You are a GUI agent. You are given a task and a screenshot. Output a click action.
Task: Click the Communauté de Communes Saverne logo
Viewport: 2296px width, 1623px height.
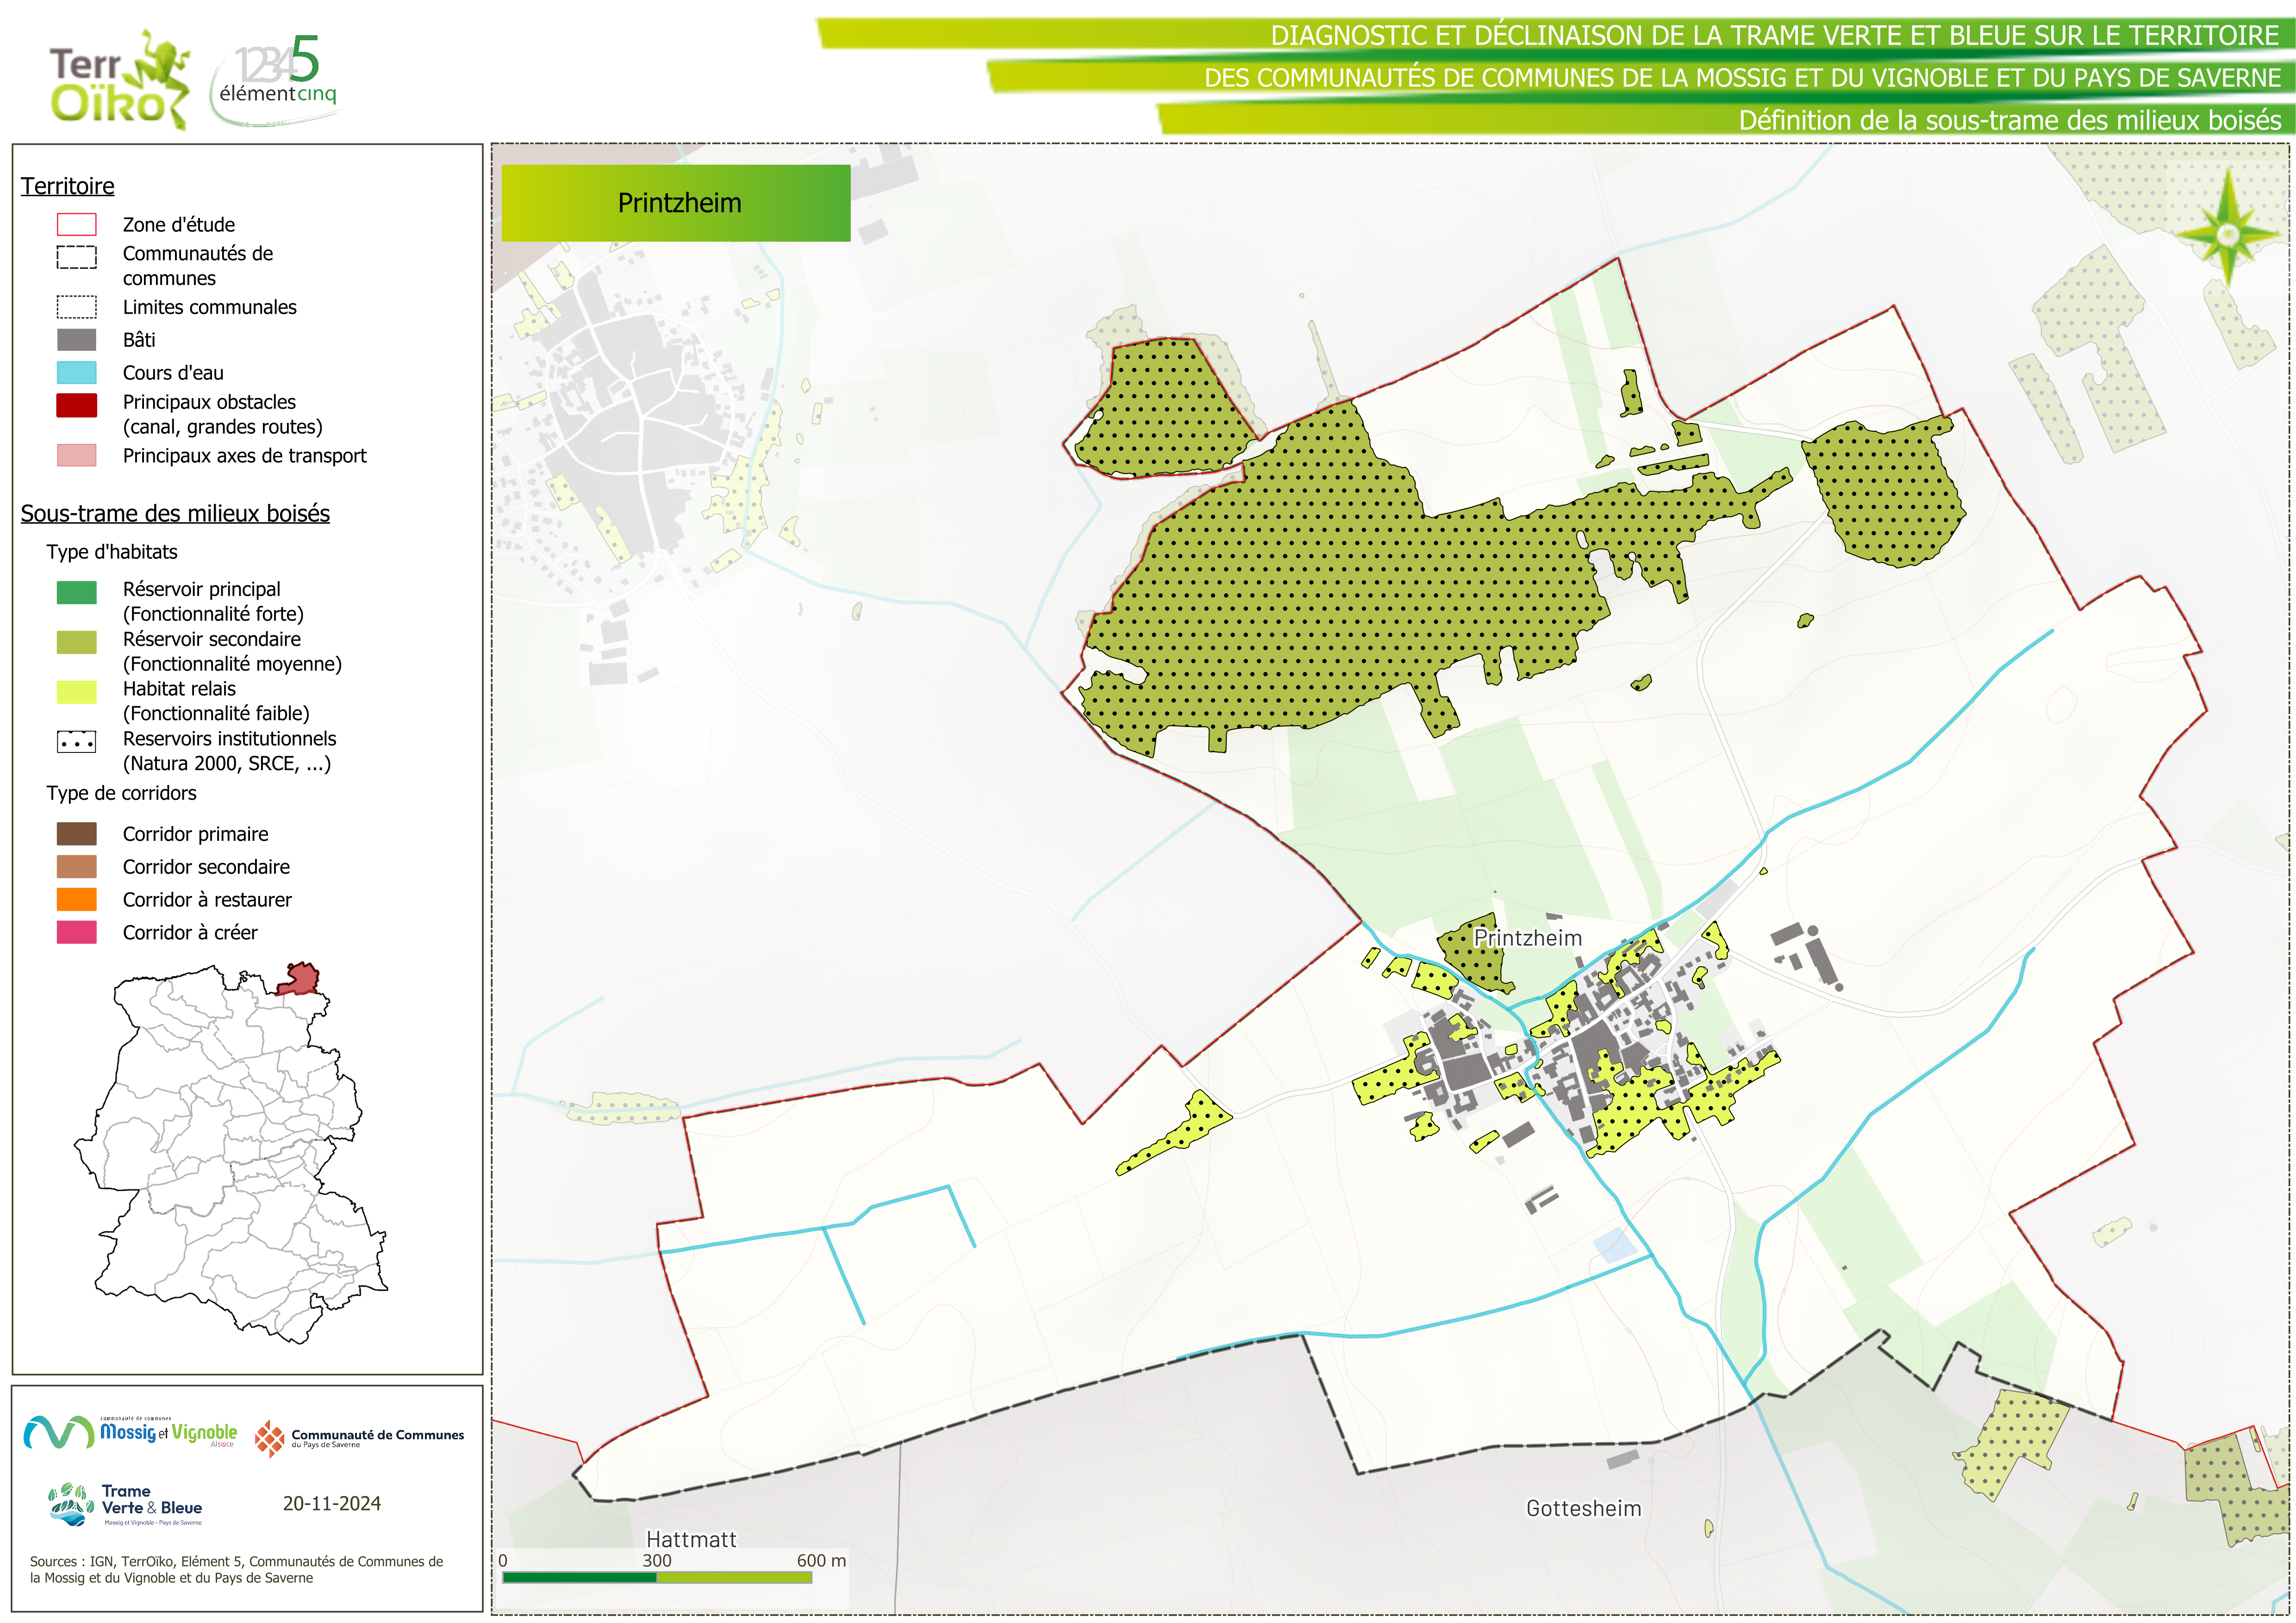359,1438
